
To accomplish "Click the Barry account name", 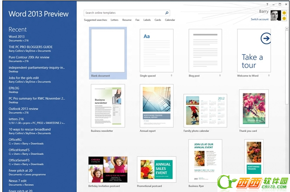I will [264, 11].
